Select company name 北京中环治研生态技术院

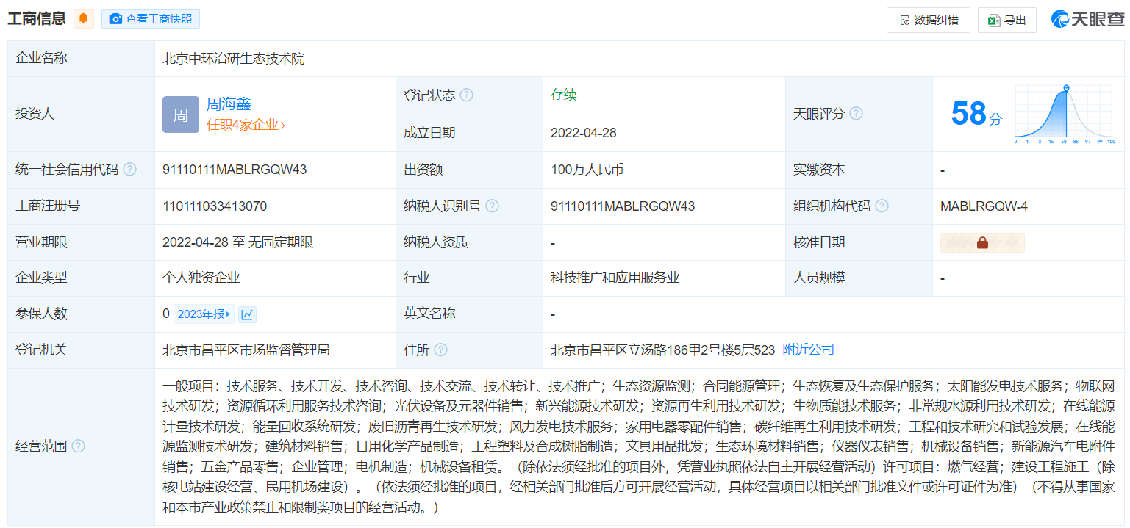click(x=234, y=59)
